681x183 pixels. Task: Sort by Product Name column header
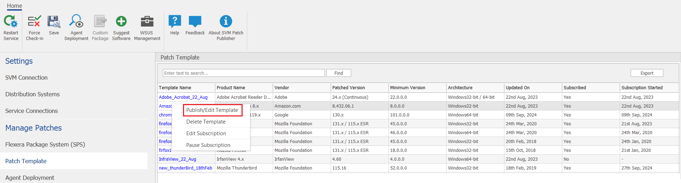click(x=244, y=87)
